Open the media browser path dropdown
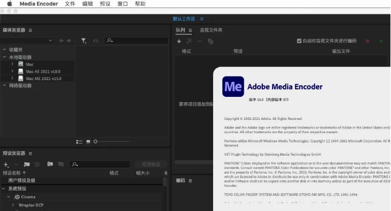 click(x=27, y=40)
